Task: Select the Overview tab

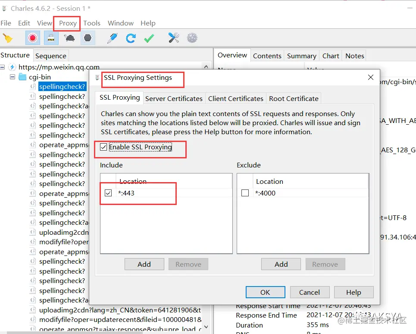Action: point(232,55)
